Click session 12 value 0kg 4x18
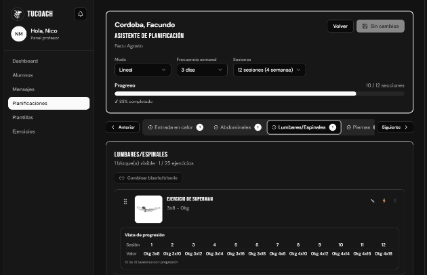Image resolution: width=427 pixels, height=275 pixels. (x=384, y=253)
